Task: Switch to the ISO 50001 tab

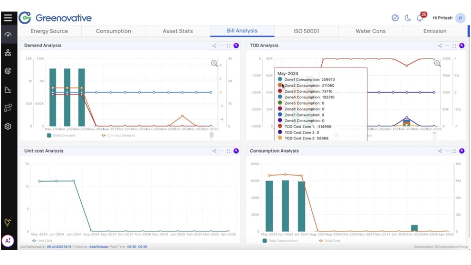Action: pyautogui.click(x=306, y=31)
